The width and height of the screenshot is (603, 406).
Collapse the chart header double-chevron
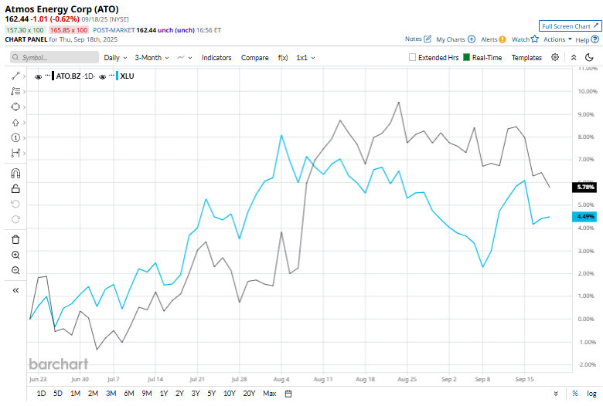tap(574, 58)
